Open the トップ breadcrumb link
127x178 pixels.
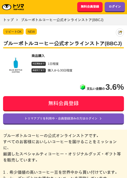(x=8, y=20)
